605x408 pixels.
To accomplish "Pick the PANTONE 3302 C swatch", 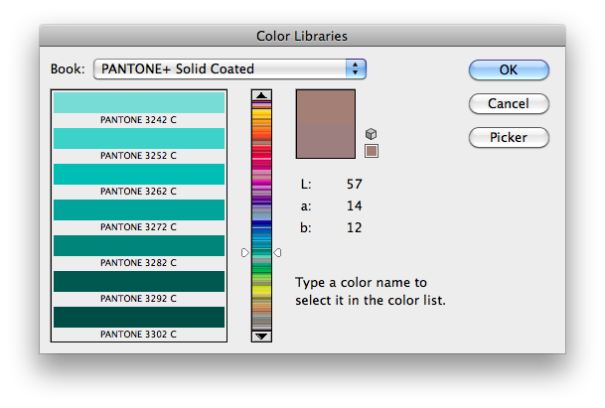I will click(139, 318).
